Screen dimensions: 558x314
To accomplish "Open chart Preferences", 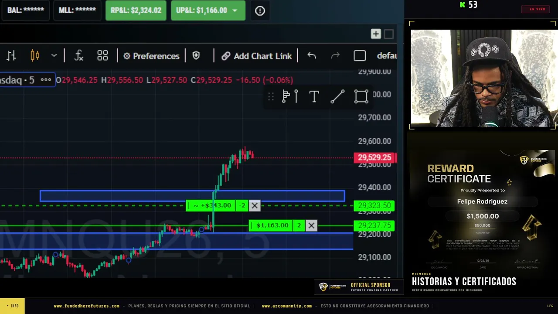I will pyautogui.click(x=151, y=56).
